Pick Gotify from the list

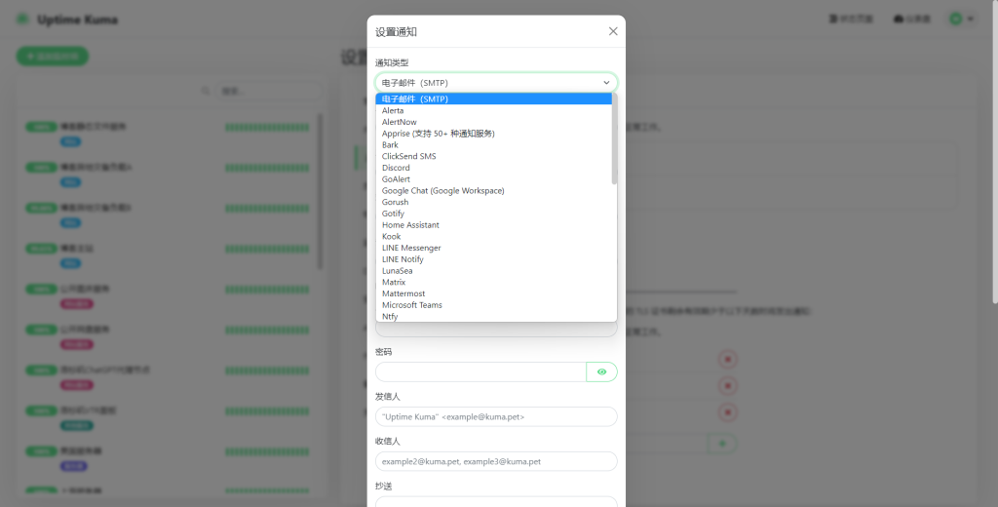(493, 214)
